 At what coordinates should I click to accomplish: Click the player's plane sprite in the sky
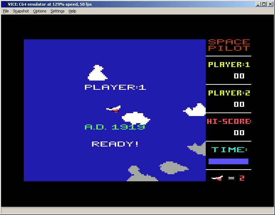(x=113, y=109)
